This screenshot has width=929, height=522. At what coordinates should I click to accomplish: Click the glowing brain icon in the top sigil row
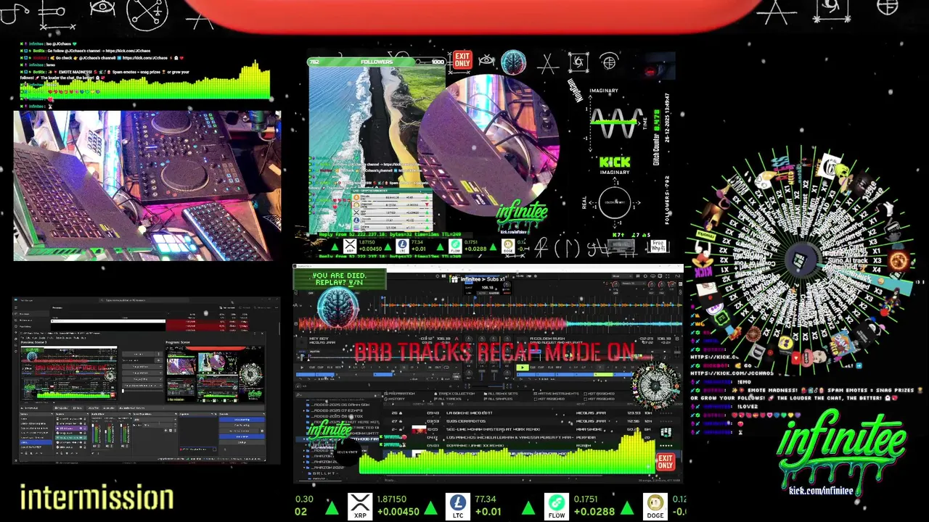pos(514,62)
